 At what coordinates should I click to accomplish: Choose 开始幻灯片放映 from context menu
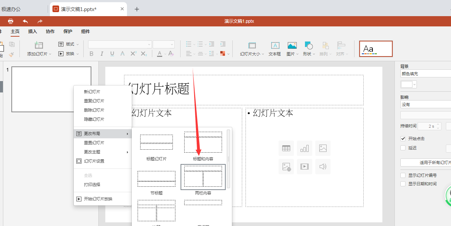coord(103,199)
